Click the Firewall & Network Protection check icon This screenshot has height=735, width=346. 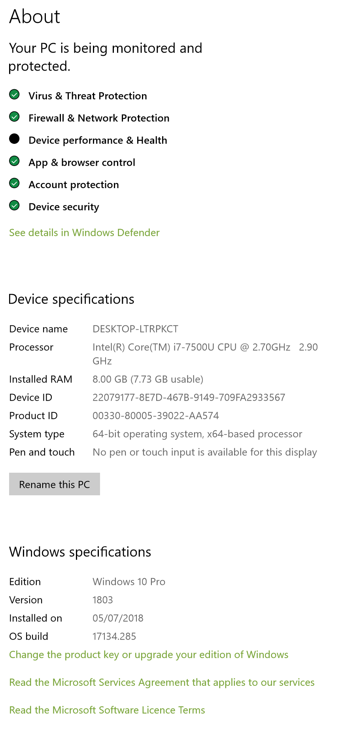[x=14, y=117]
